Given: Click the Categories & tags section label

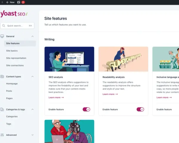Looking at the screenshot, I should tap(16, 109).
